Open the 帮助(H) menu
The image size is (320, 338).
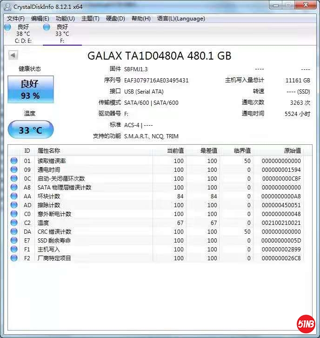141,19
